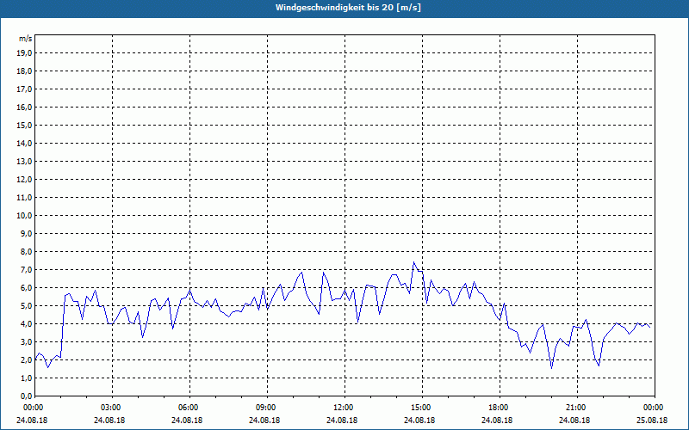The width and height of the screenshot is (689, 430).
Task: Click the blue line's highest peak above 7,0
Action: 413,263
